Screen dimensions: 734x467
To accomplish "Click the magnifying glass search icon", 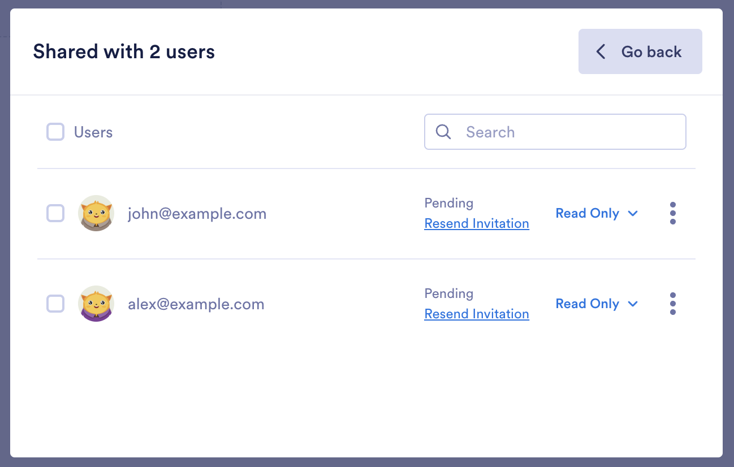I will [x=444, y=132].
